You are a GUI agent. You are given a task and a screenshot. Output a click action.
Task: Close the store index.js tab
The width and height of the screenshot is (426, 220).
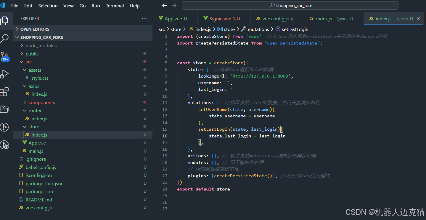click(418, 19)
